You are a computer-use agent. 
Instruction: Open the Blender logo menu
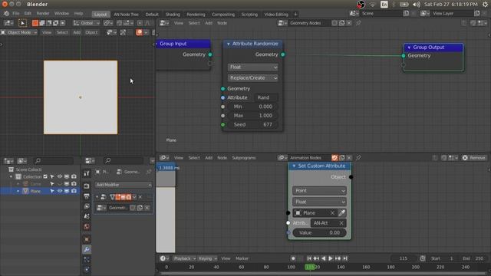click(x=6, y=14)
